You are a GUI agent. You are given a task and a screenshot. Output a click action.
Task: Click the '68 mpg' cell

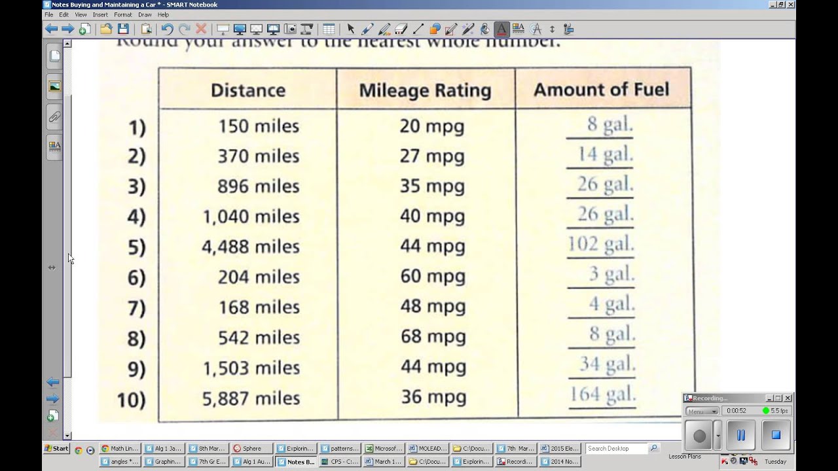coord(433,338)
